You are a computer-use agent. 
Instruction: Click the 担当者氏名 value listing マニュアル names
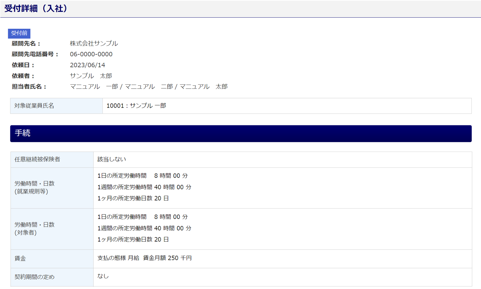149,86
